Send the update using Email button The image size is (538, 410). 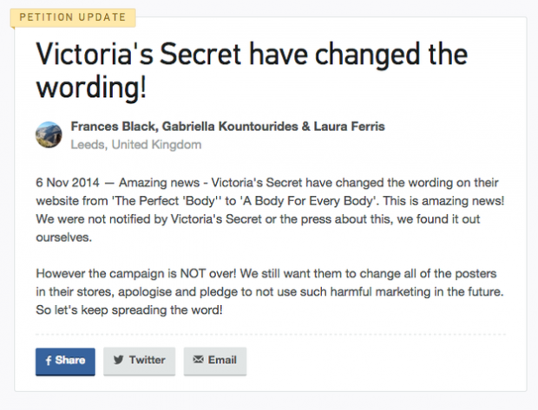[x=215, y=361]
